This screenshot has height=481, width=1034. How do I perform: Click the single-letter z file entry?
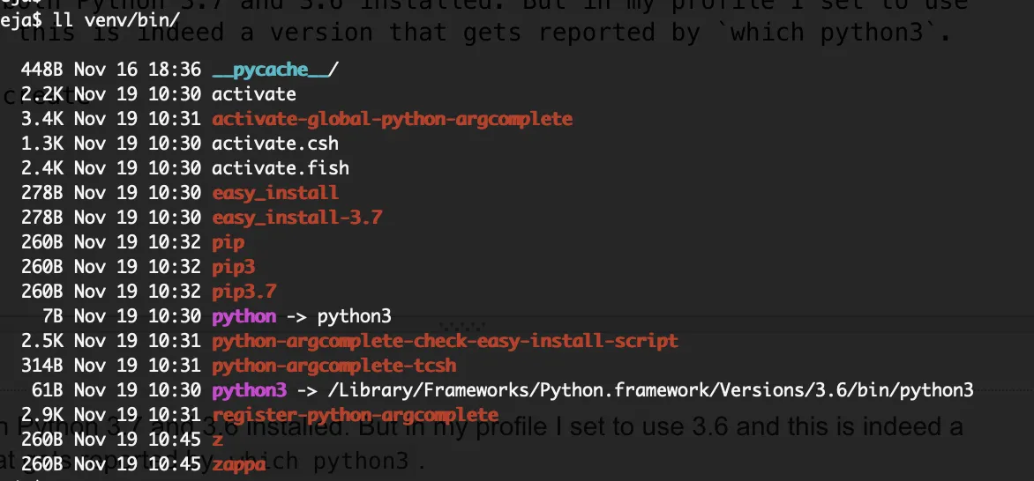pyautogui.click(x=217, y=439)
